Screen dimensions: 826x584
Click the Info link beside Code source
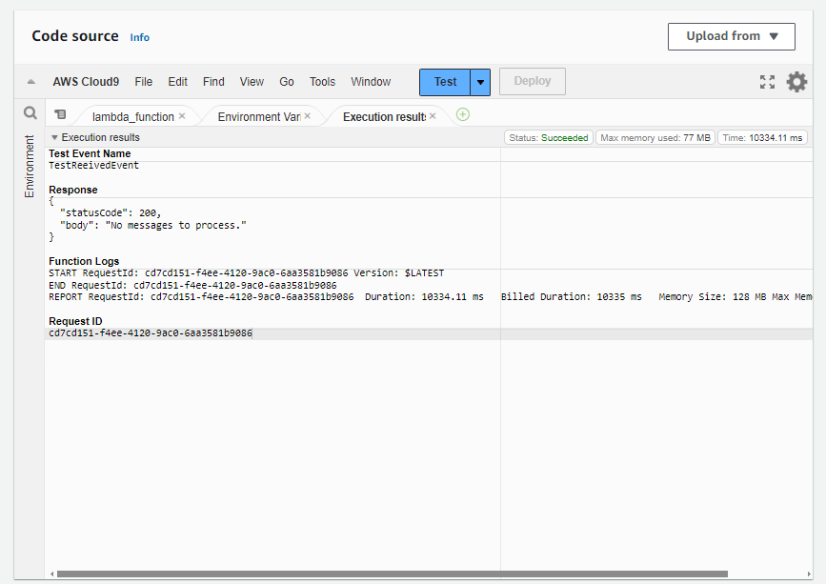pyautogui.click(x=139, y=37)
